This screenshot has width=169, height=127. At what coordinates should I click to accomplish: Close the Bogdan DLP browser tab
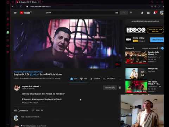(39, 2)
